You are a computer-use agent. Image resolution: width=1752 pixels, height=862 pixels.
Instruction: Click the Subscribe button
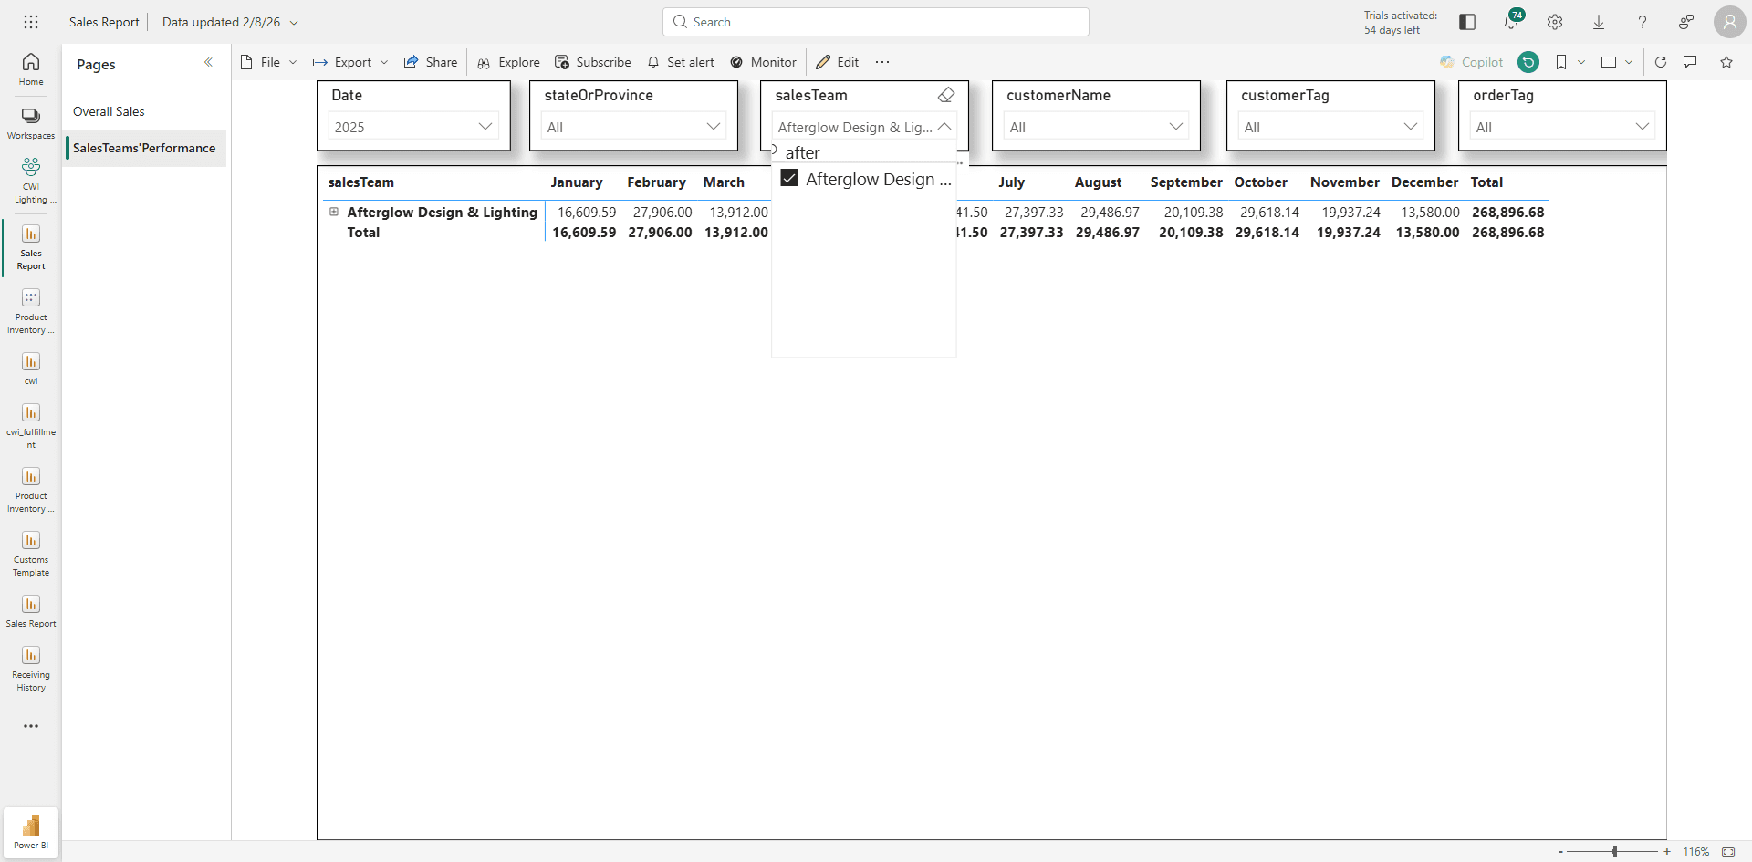[x=593, y=62]
